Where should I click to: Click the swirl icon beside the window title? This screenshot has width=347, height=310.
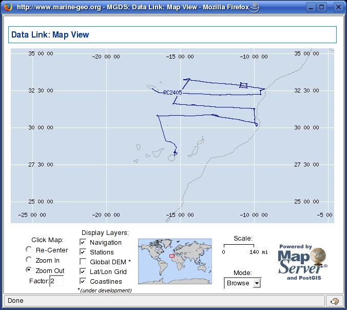[x=255, y=8]
